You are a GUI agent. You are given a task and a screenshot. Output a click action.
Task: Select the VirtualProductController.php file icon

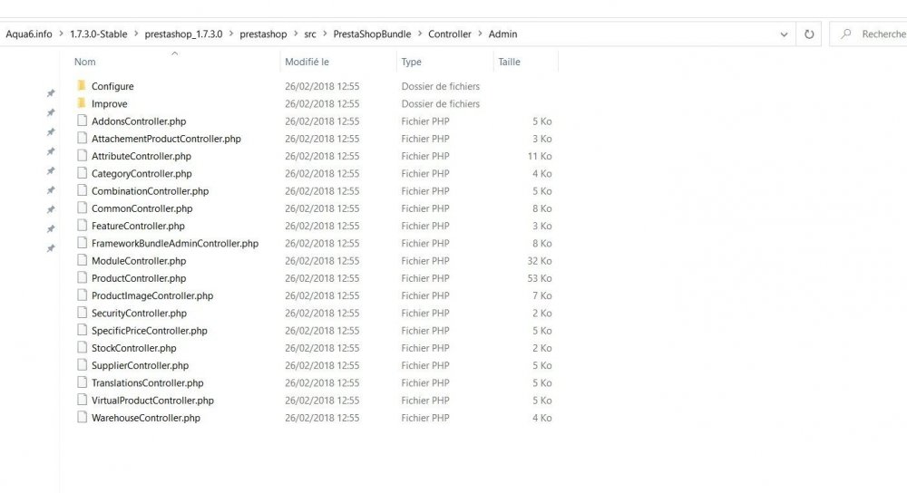pyautogui.click(x=83, y=400)
